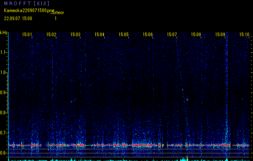The height and width of the screenshot is (161, 253).
Task: Click the 15:09 time marker
Action: tap(220, 34)
